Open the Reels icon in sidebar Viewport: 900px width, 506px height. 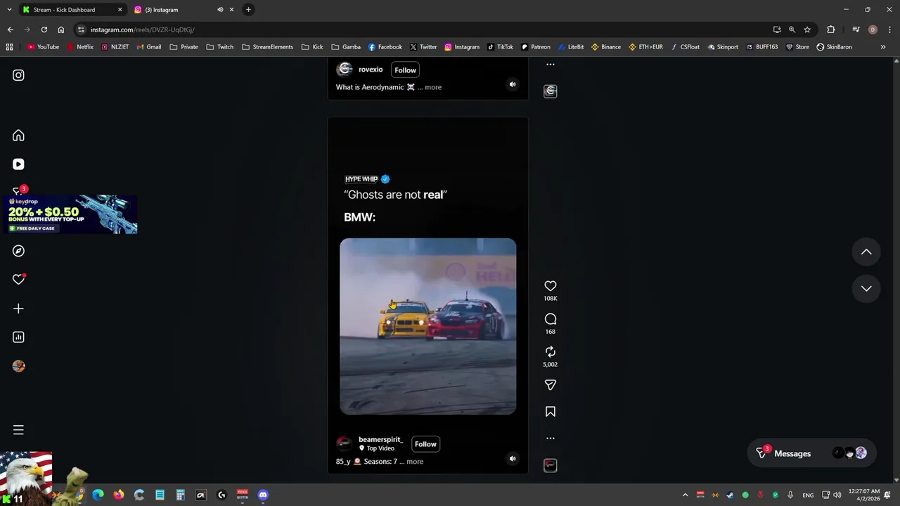(x=18, y=164)
